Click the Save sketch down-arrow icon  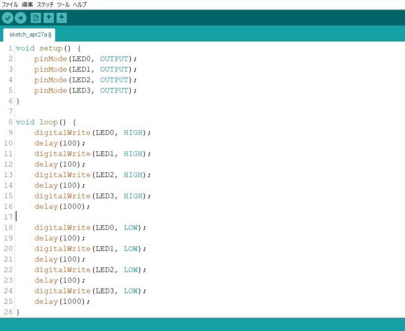[x=61, y=18]
